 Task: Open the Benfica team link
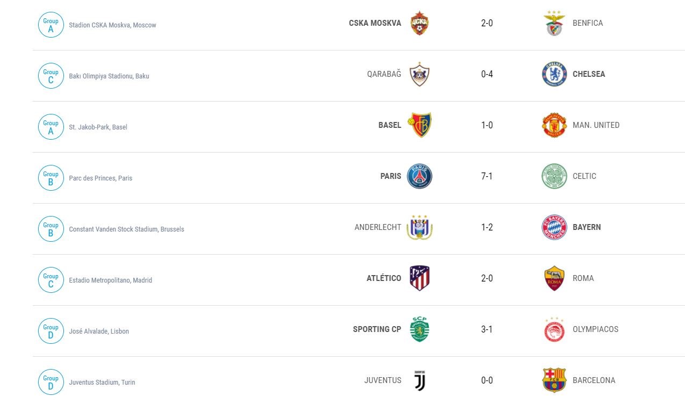pos(588,23)
